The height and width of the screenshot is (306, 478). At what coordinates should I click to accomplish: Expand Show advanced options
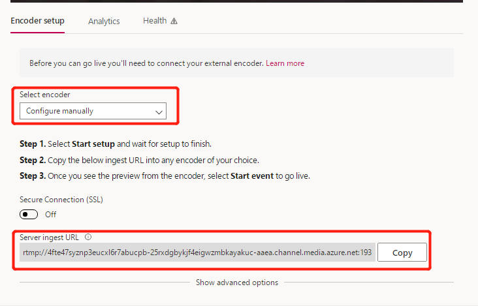pos(237,283)
